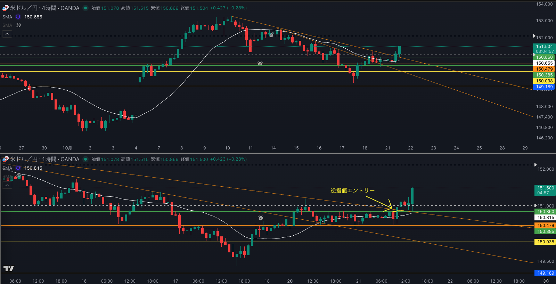
Task: Open chart settings hexagon icon bottom-right
Action: (546, 281)
